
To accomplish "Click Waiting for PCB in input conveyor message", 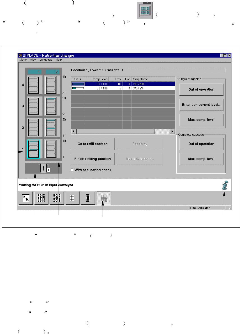I will coord(46,185).
